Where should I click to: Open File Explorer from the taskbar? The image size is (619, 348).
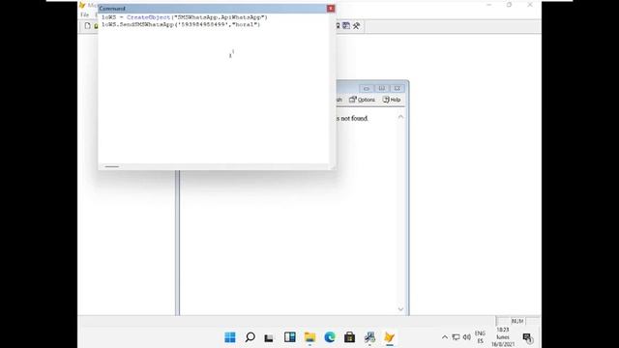tap(309, 337)
